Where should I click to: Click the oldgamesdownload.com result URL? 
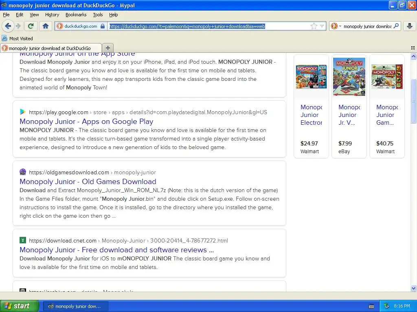coord(92,172)
